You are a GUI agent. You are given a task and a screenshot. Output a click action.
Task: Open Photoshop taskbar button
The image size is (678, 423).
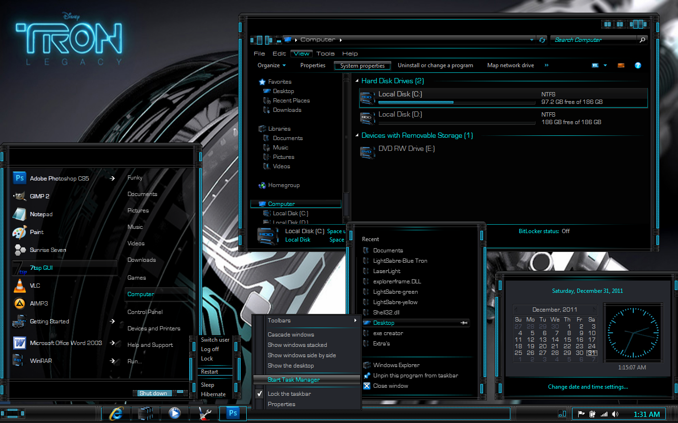233,413
